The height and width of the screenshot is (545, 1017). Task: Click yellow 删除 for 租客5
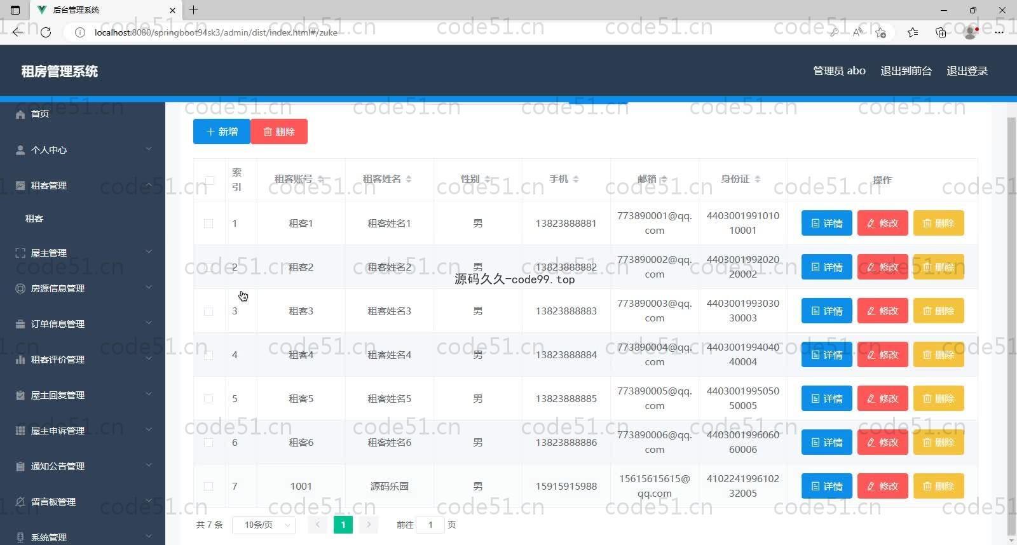click(938, 399)
